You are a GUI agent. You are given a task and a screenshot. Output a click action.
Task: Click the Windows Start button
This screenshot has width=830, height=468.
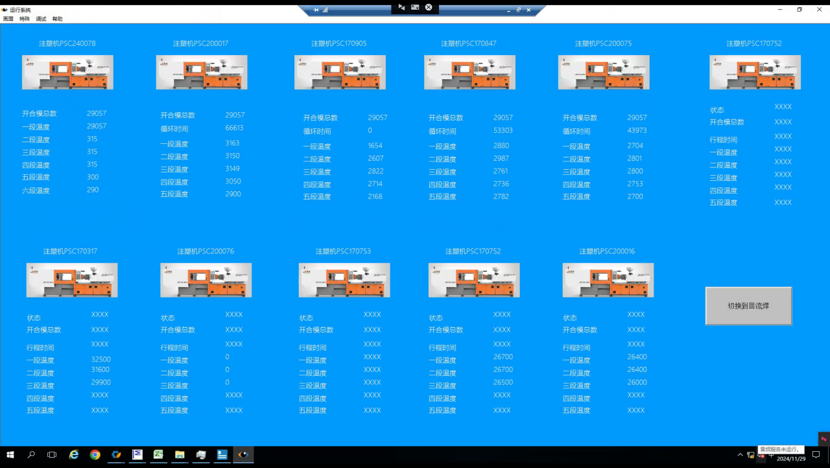pyautogui.click(x=10, y=455)
